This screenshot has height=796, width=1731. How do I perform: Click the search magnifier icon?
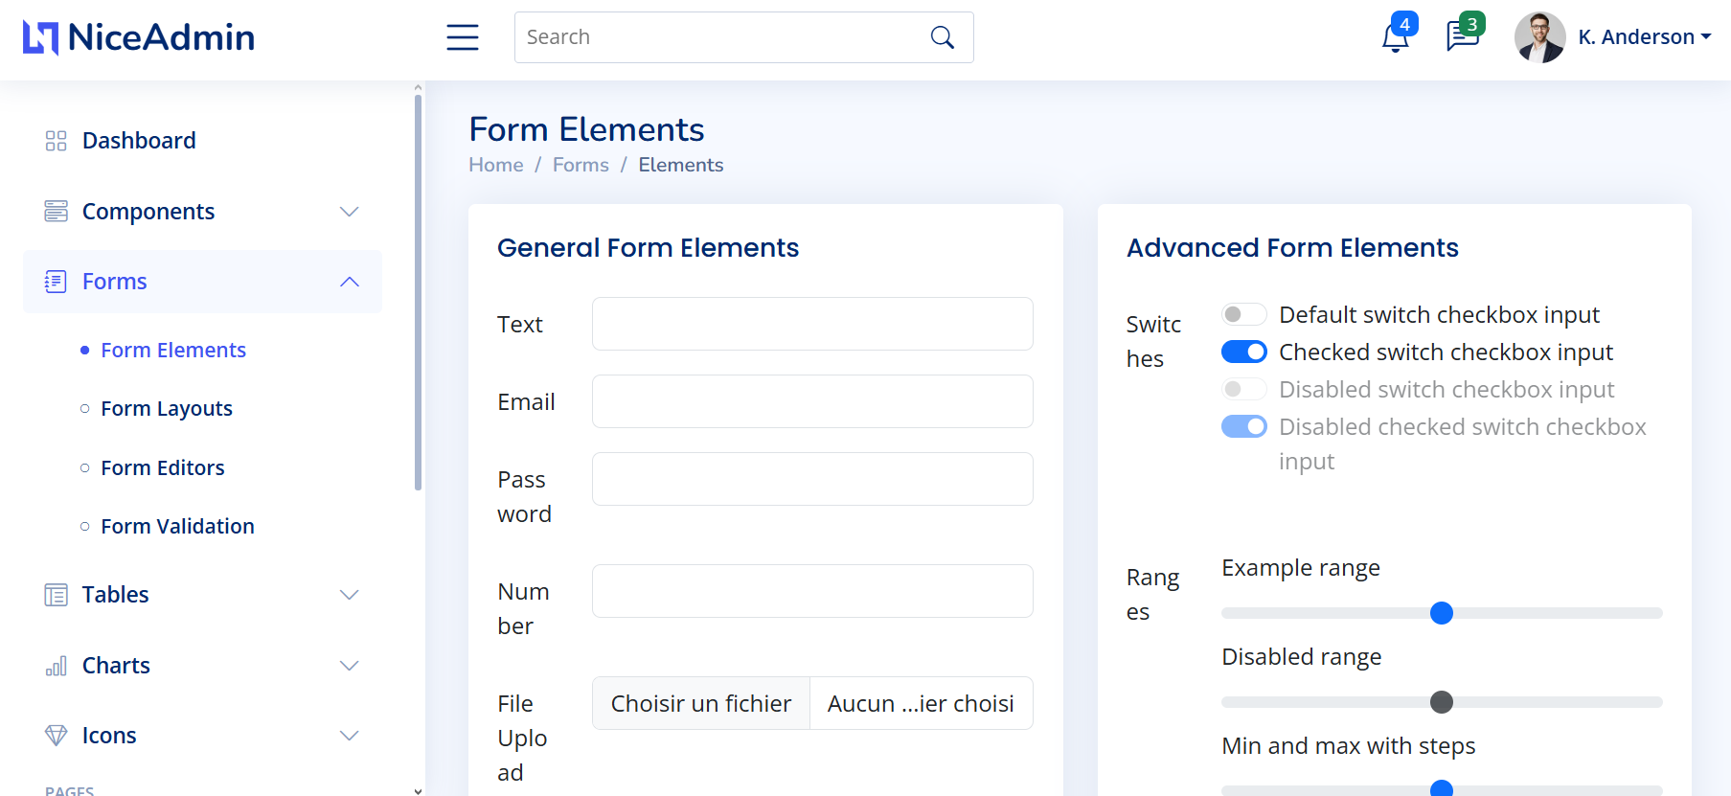tap(942, 36)
